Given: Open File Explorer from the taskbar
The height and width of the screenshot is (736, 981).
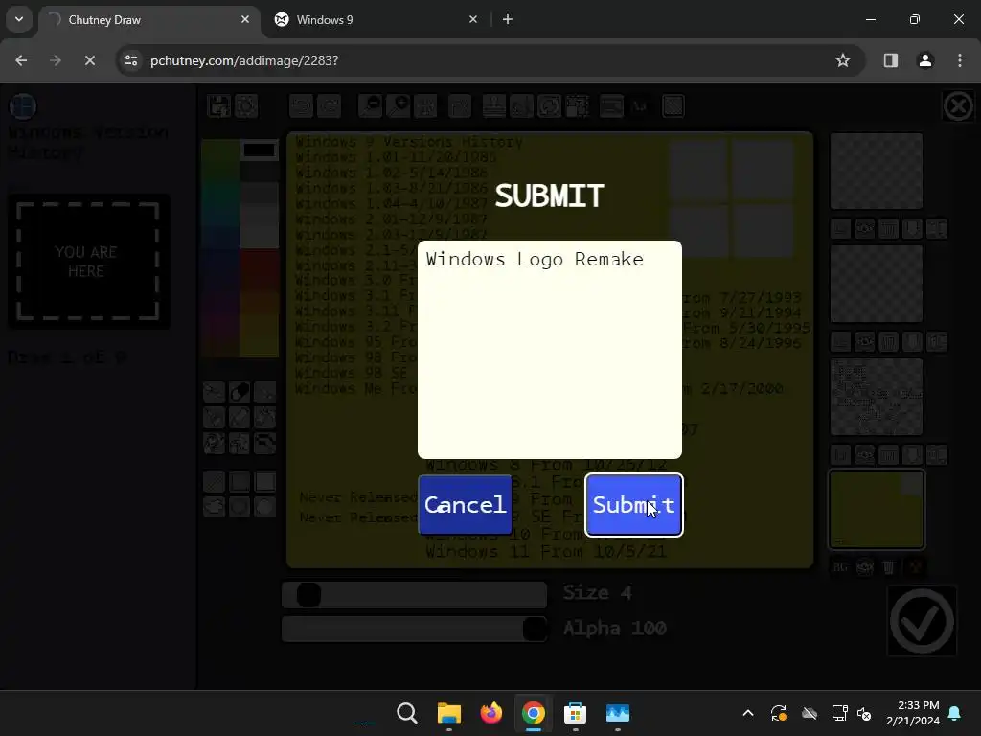Looking at the screenshot, I should [449, 713].
